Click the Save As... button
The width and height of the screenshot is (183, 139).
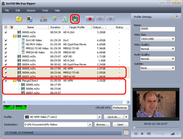coord(114,117)
